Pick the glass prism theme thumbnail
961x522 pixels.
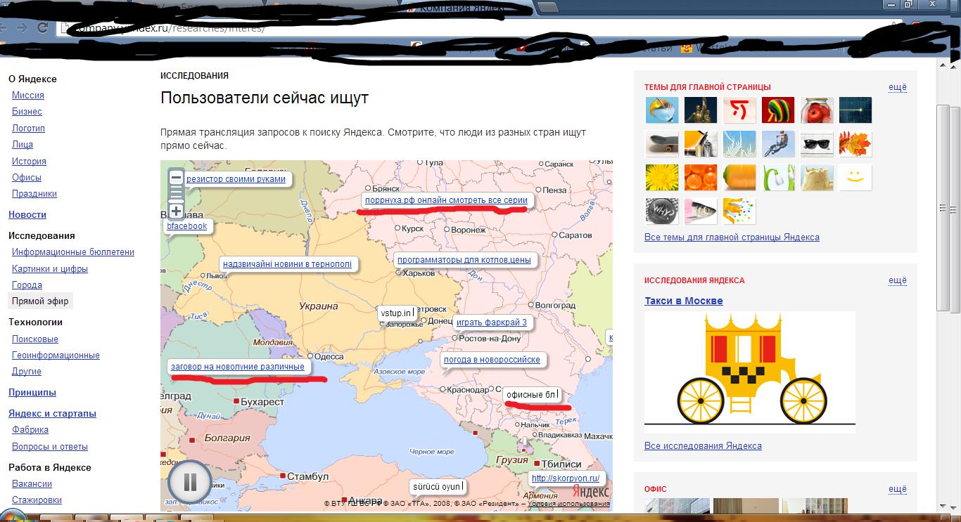662,110
